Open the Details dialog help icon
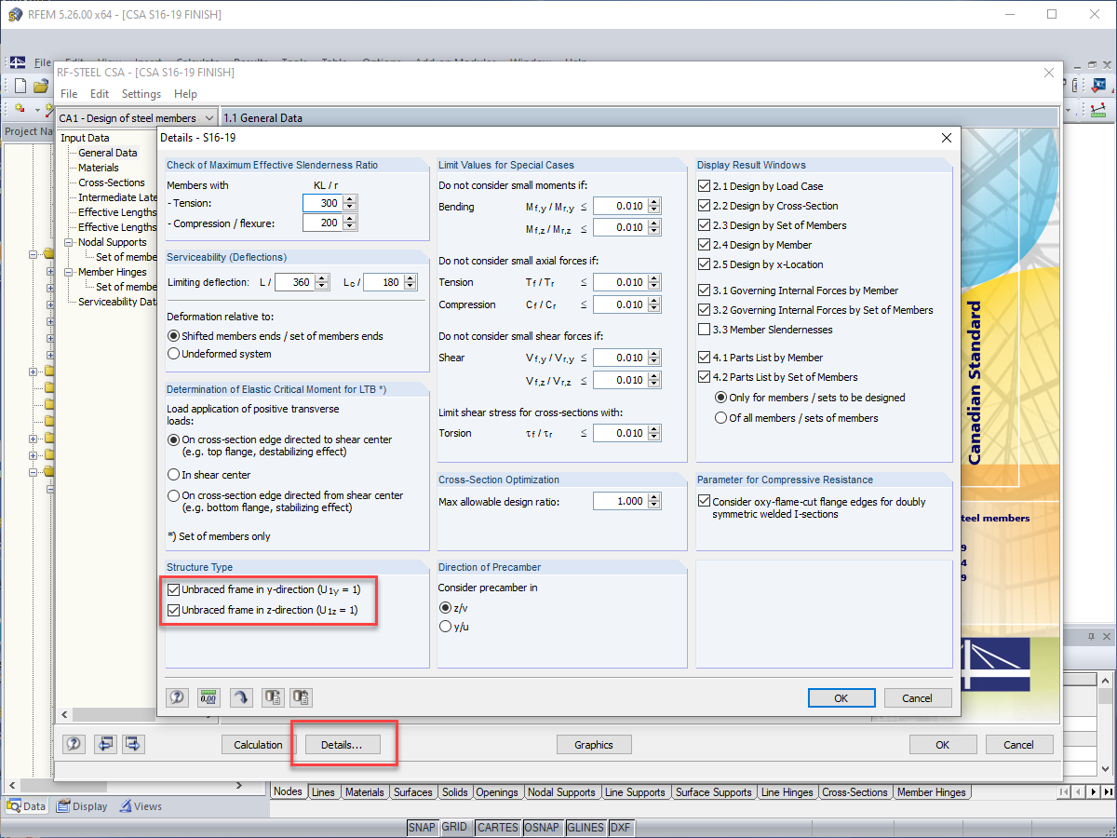The width and height of the screenshot is (1117, 838). (x=177, y=697)
